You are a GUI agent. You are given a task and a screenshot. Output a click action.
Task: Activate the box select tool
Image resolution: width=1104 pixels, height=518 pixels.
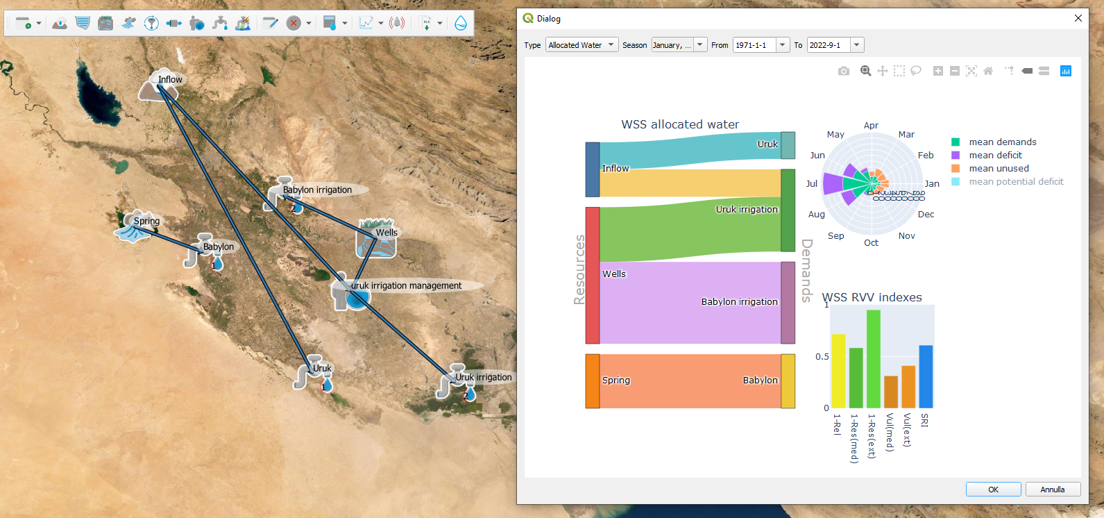click(x=899, y=71)
